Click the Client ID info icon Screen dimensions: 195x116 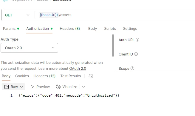coord(136,54)
